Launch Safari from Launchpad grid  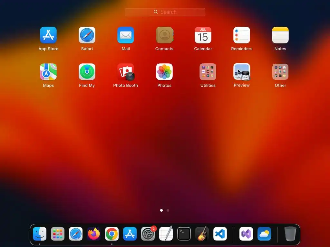pyautogui.click(x=87, y=35)
